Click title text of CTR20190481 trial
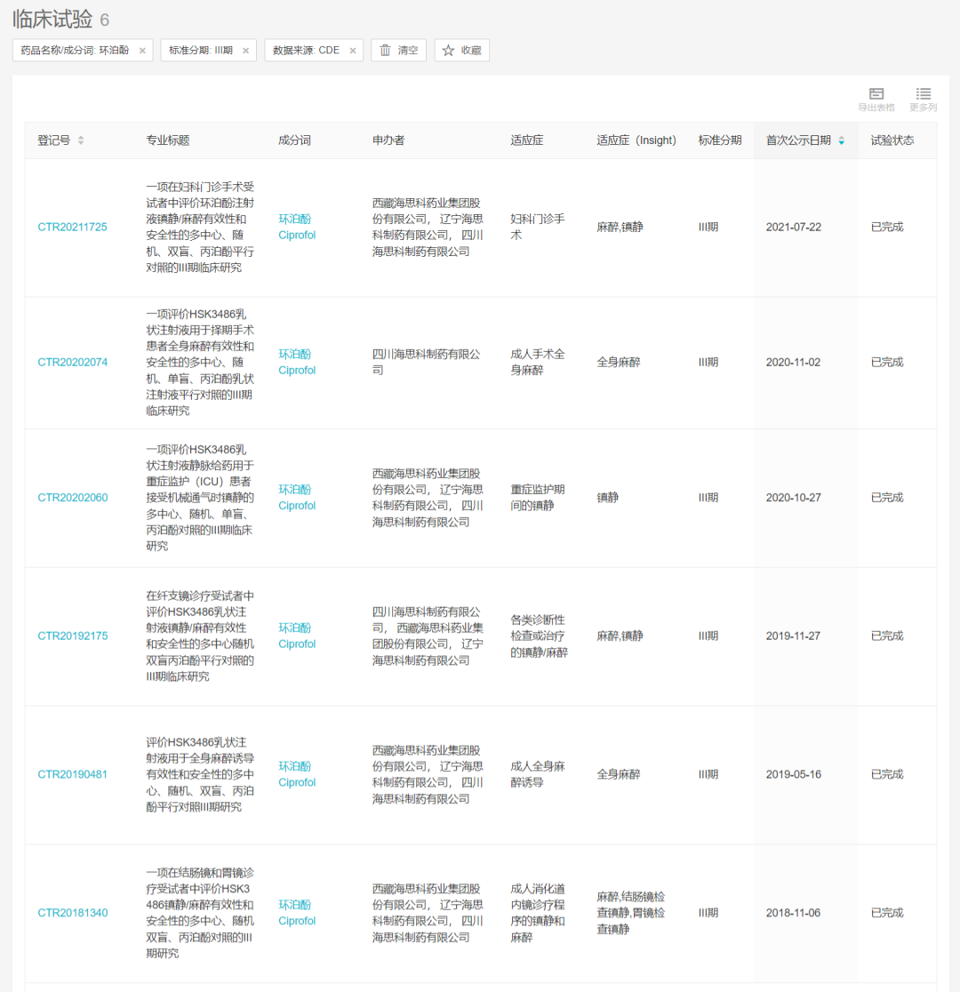 (x=200, y=774)
